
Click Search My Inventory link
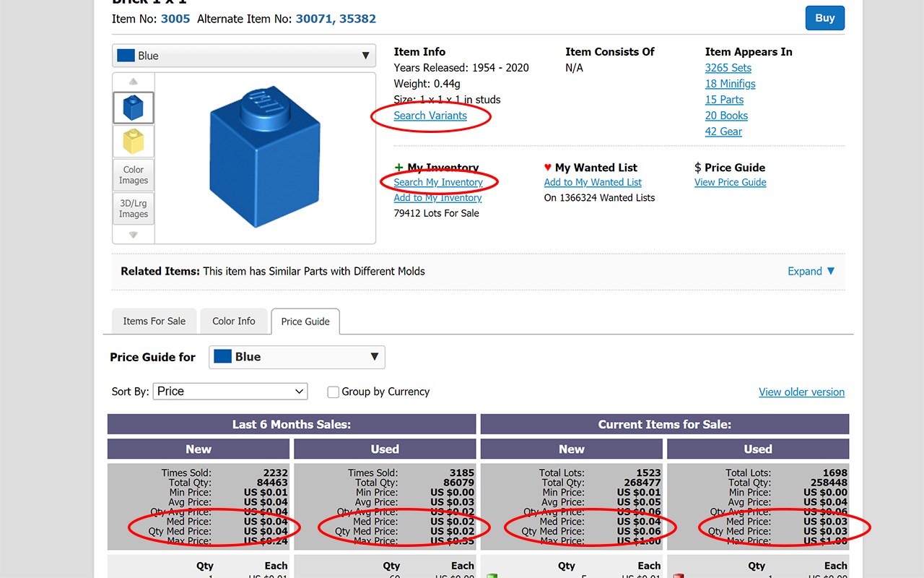click(x=438, y=183)
